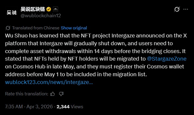Rate translation with thumbs down
The width and height of the screenshot is (194, 115).
[61, 94]
